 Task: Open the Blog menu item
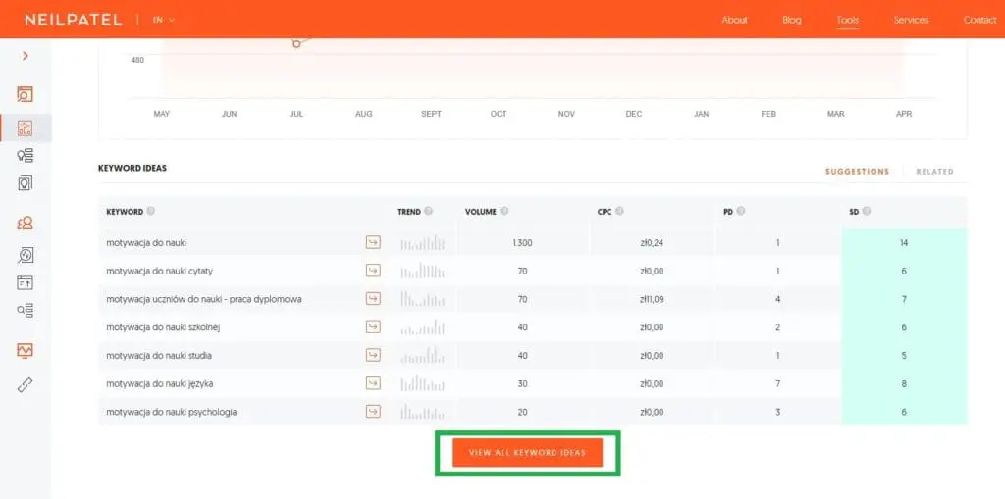[792, 20]
